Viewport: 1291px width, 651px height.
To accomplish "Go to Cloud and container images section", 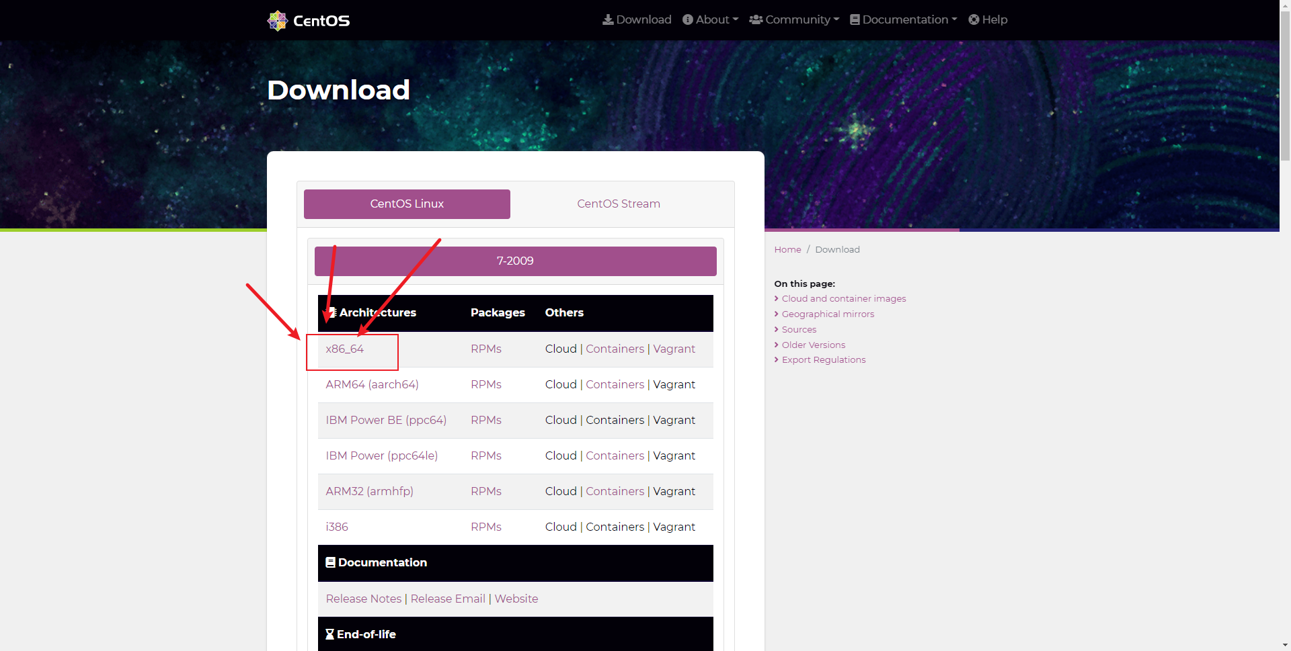I will [x=844, y=298].
